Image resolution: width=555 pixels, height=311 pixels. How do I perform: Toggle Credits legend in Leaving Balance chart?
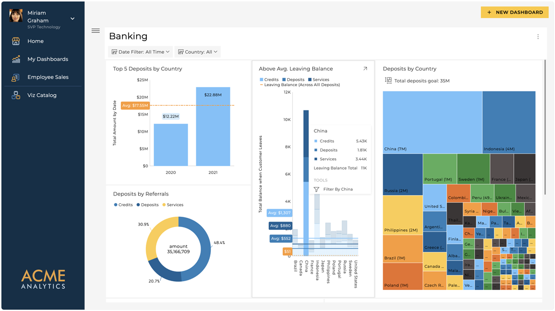tap(269, 80)
